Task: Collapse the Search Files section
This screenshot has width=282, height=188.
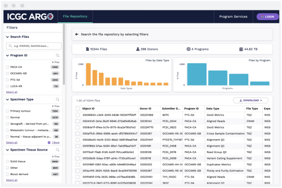Action: pyautogui.click(x=7, y=37)
